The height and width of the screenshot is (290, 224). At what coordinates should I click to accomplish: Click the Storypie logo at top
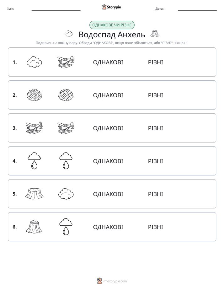(x=112, y=7)
